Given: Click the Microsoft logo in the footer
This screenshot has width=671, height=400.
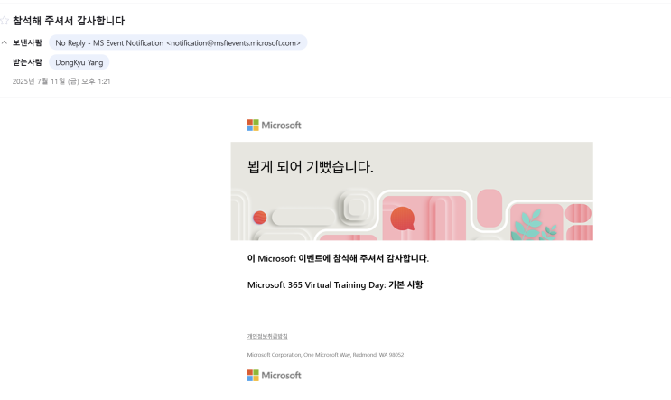Looking at the screenshot, I should (x=275, y=376).
